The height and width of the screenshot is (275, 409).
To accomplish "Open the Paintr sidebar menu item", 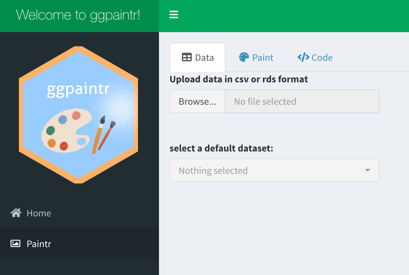I will [39, 244].
